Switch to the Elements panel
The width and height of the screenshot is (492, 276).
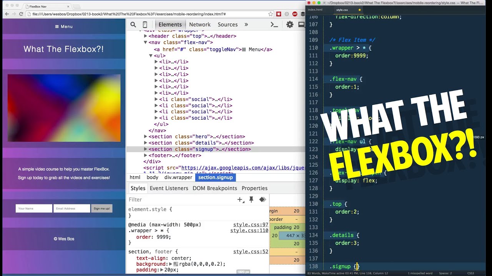click(x=170, y=25)
